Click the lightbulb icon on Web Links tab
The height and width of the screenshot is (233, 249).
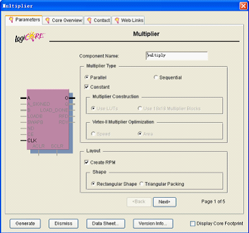117,20
